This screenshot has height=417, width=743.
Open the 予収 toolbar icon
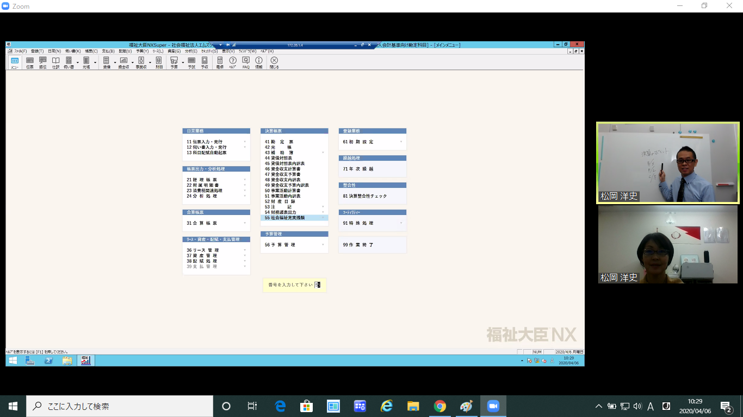click(x=205, y=62)
